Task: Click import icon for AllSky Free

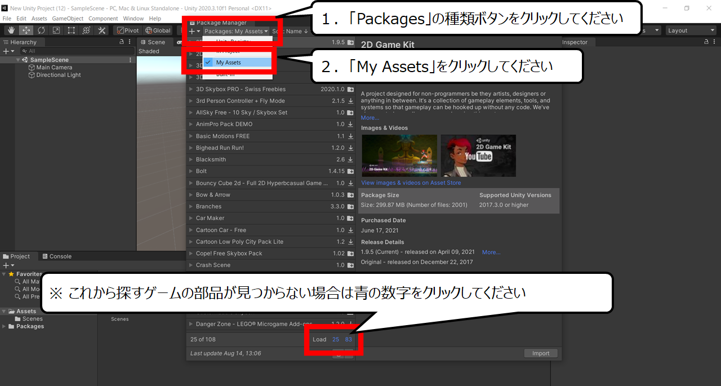Action: [350, 113]
